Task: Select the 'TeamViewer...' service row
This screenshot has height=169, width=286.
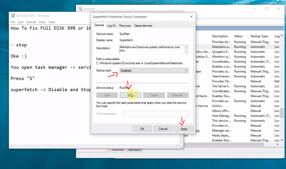Action: 238,76
